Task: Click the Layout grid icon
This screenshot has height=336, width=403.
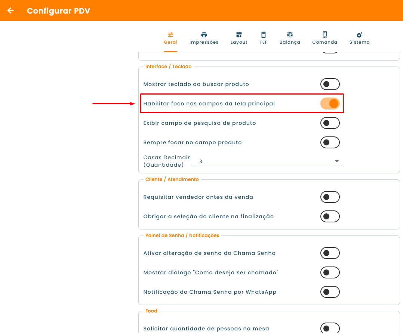Action: click(239, 35)
